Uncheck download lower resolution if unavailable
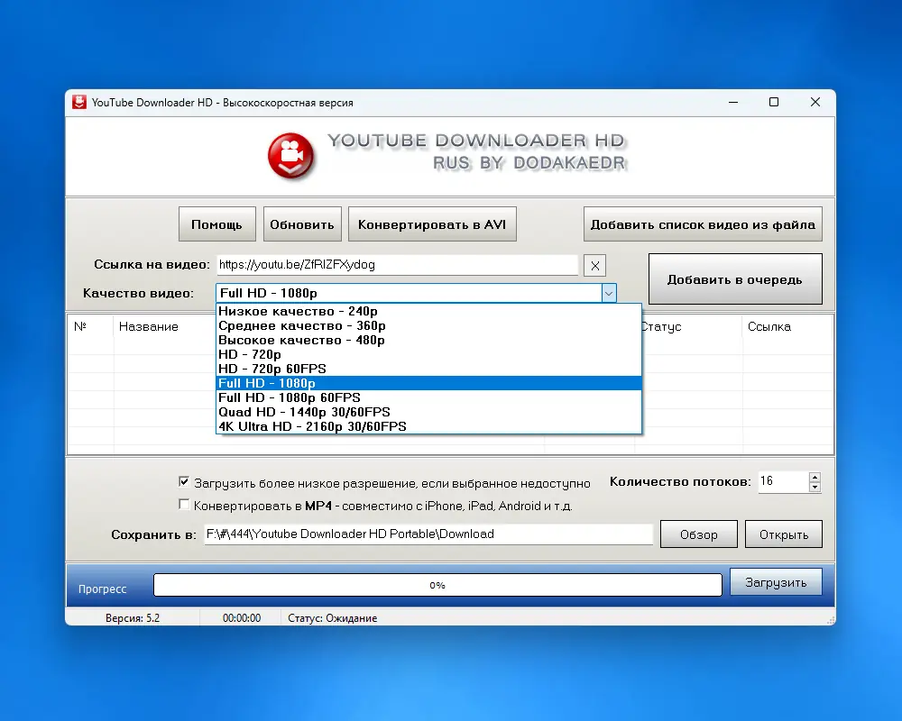Viewport: 902px width, 721px height. pos(184,481)
